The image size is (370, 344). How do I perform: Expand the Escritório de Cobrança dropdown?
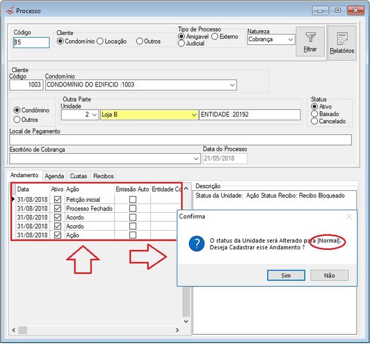196,158
